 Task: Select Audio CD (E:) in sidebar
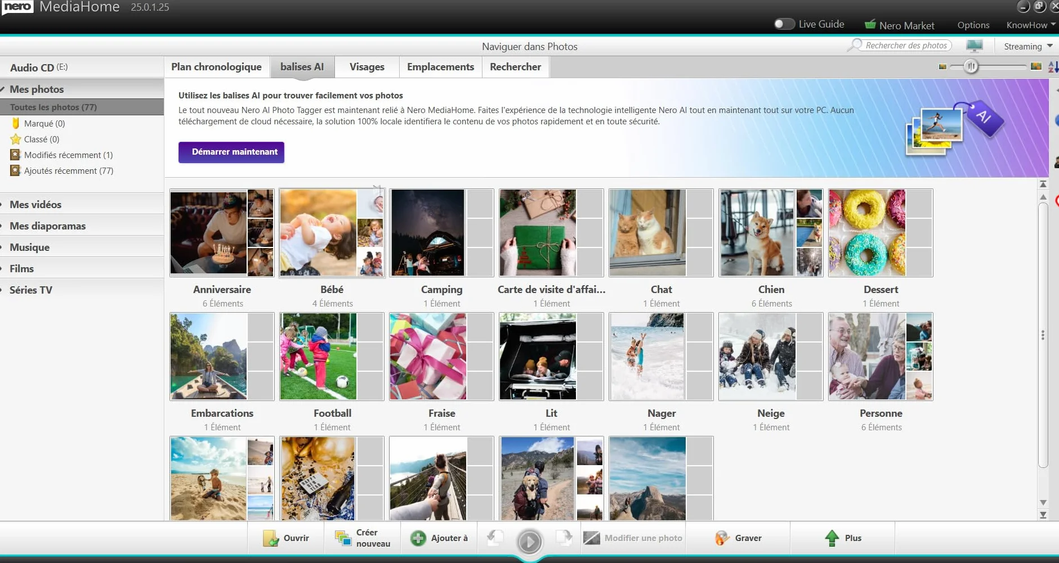point(82,67)
